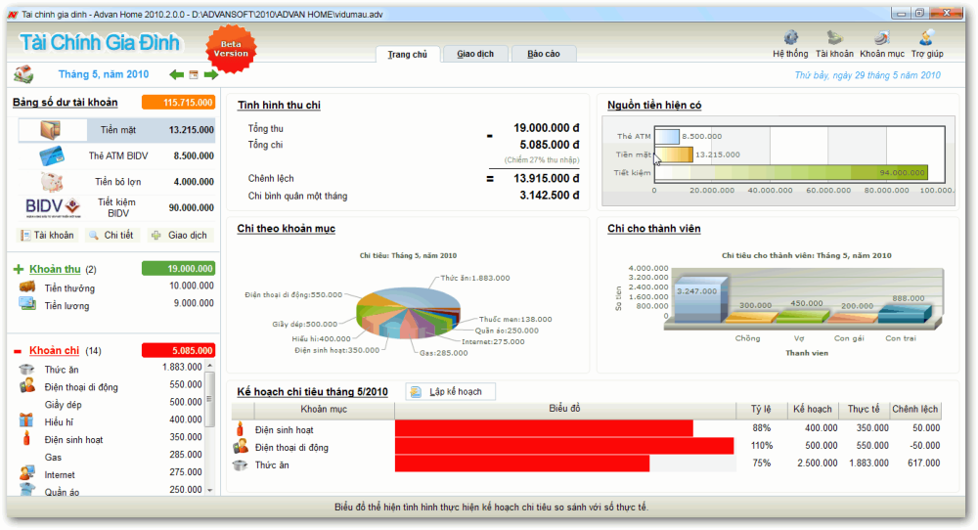
Task: Select the Giầy dép expense row
Action: (x=112, y=404)
